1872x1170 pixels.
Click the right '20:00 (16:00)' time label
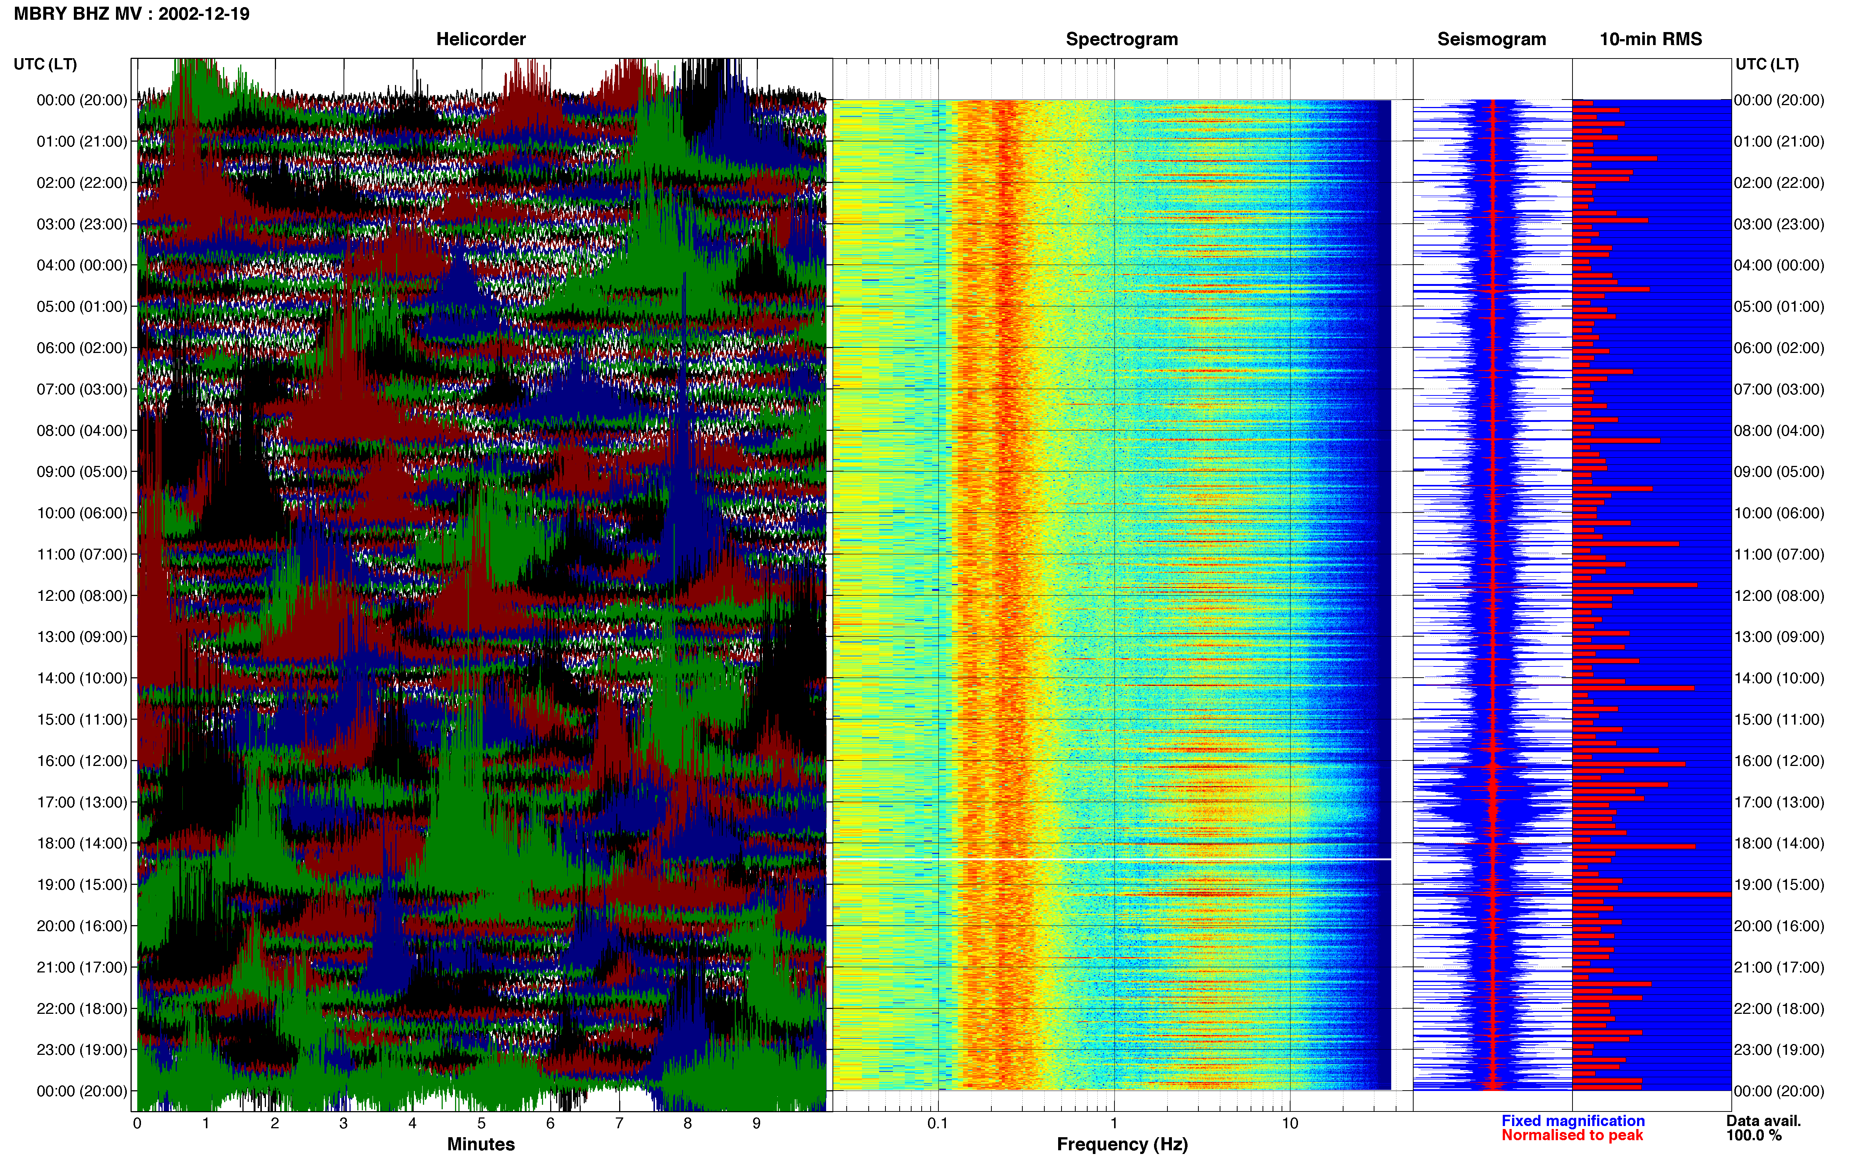1779,926
